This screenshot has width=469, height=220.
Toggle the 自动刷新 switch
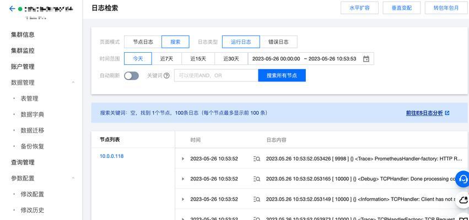[132, 76]
